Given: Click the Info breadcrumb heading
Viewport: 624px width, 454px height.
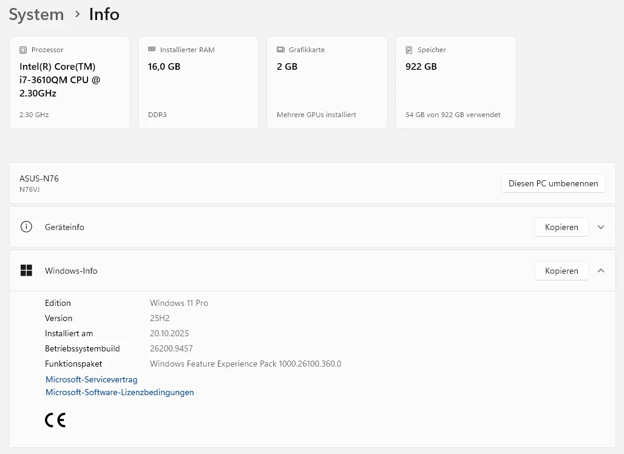Looking at the screenshot, I should [104, 15].
